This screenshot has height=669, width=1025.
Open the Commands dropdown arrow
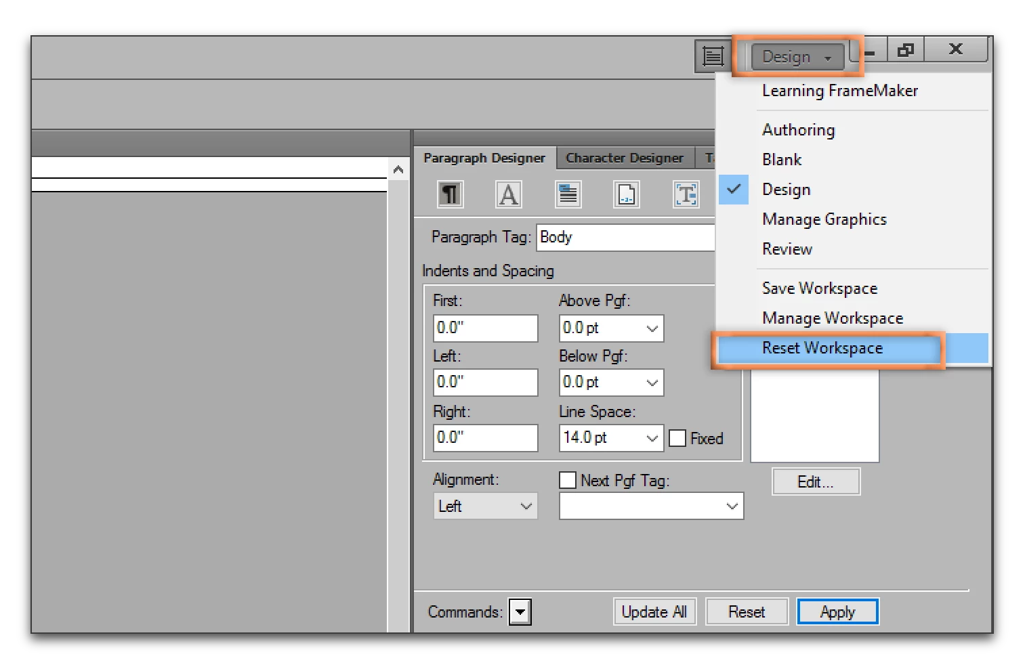point(520,612)
